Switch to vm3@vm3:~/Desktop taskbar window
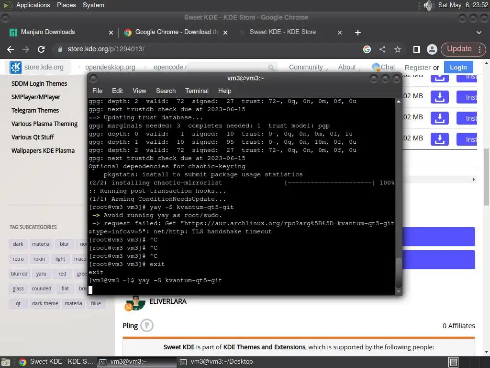This screenshot has height=368, width=490. [x=218, y=362]
